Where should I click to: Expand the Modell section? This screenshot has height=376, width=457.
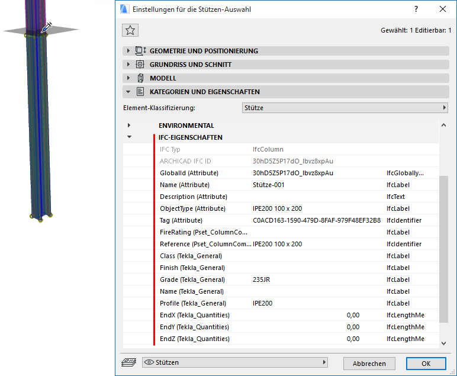128,78
